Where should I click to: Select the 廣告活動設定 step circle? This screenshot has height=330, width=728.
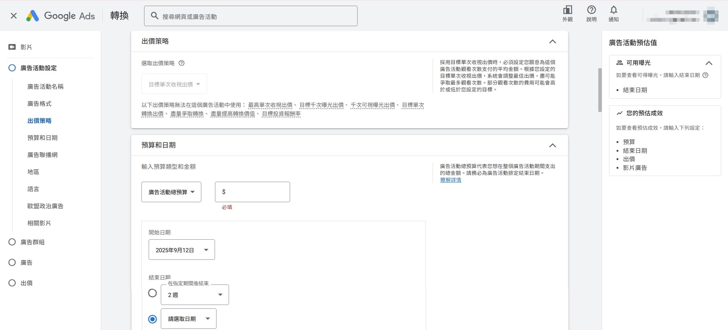coord(12,68)
